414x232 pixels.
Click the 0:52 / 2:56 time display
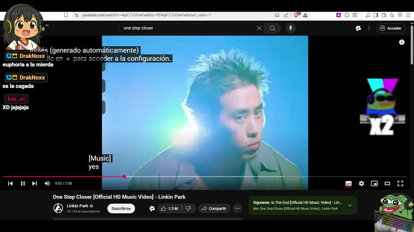tap(63, 183)
